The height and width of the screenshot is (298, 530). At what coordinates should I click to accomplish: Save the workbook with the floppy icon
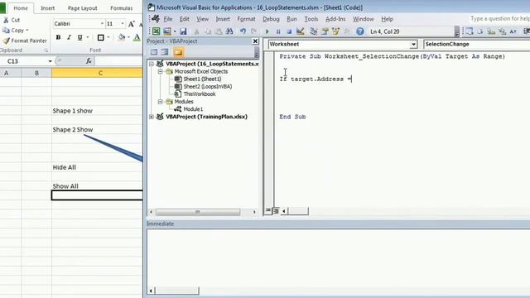pos(183,31)
